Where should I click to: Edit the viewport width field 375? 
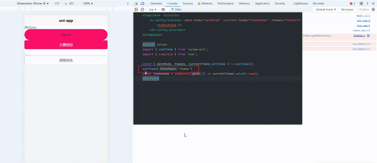(57, 4)
